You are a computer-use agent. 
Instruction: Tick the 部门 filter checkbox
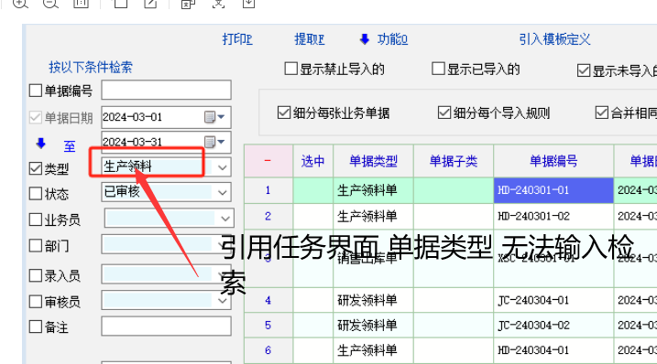click(36, 246)
